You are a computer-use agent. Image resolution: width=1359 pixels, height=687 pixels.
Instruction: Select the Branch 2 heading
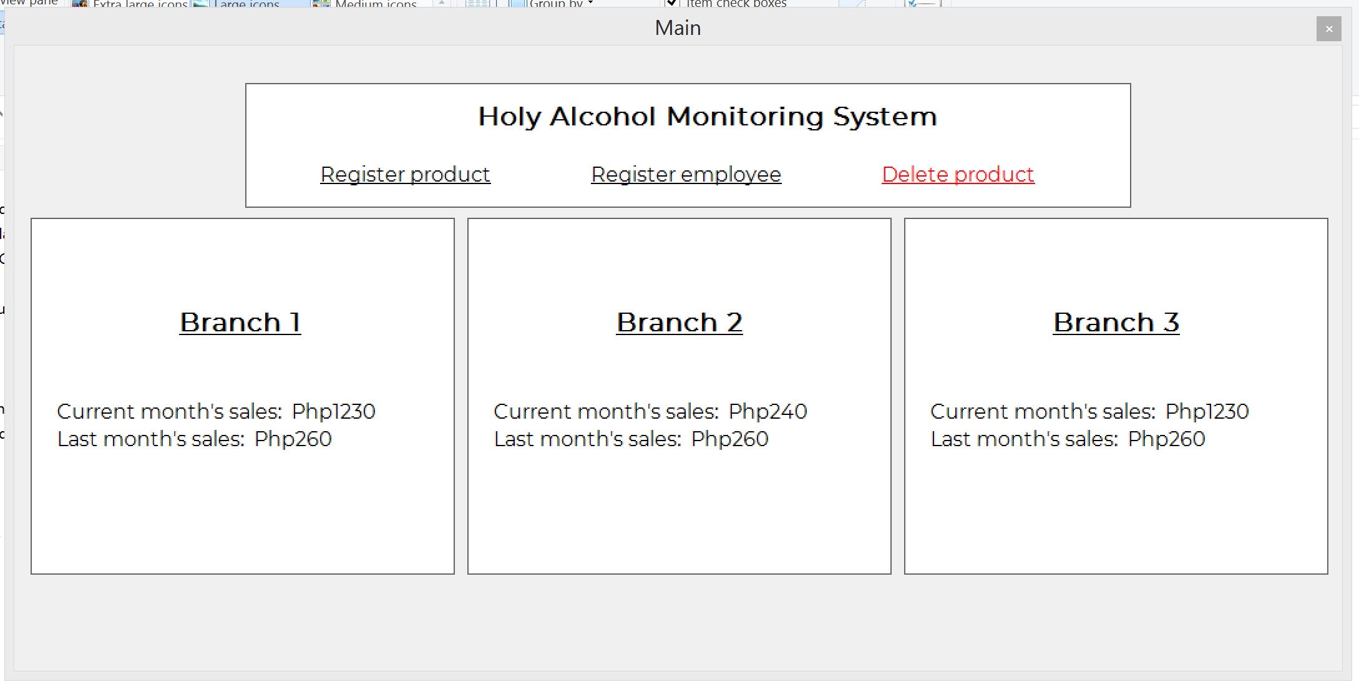(x=679, y=322)
